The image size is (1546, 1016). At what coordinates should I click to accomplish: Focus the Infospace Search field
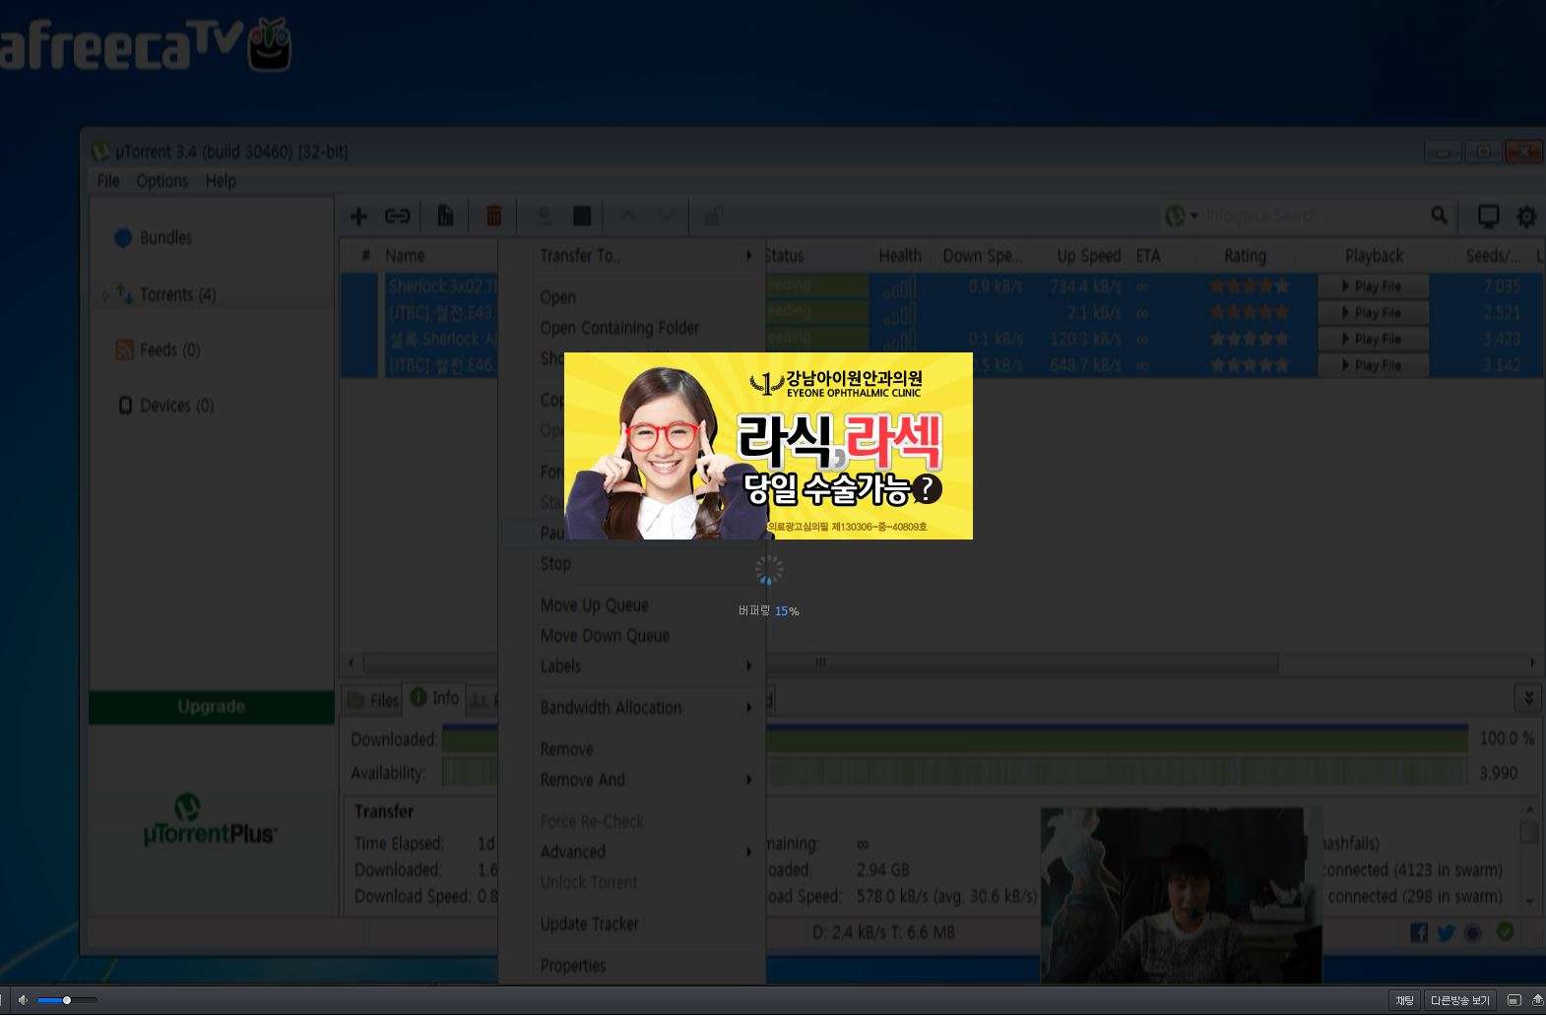click(1314, 216)
